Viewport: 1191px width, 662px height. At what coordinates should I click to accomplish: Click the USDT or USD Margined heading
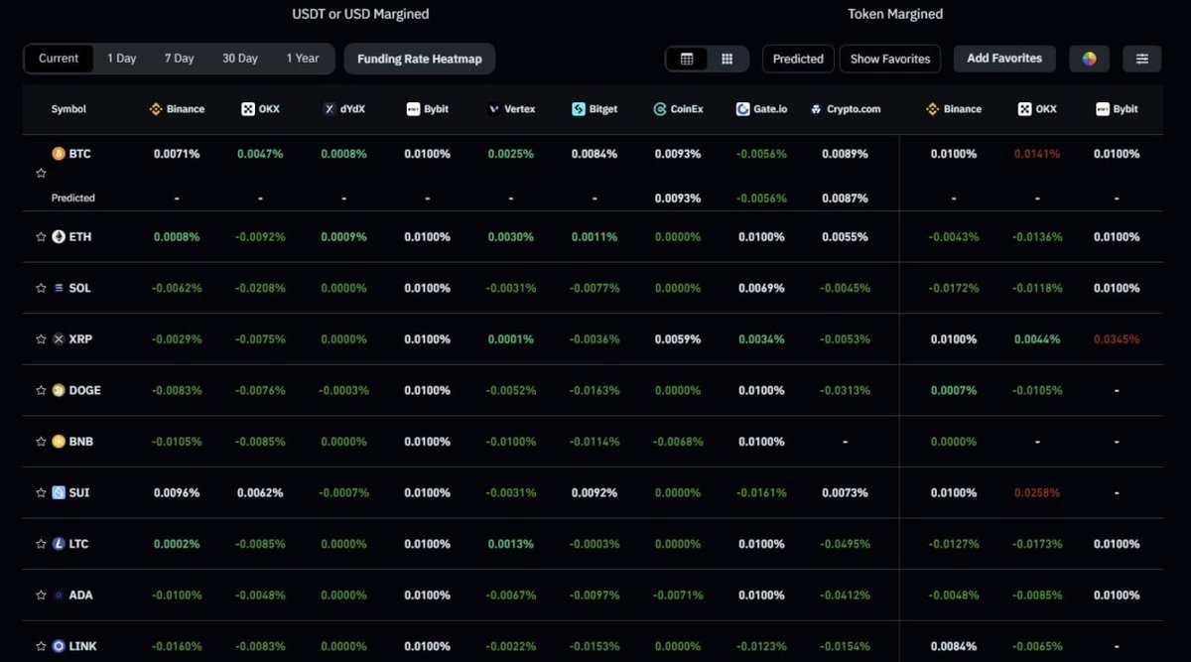pos(360,14)
